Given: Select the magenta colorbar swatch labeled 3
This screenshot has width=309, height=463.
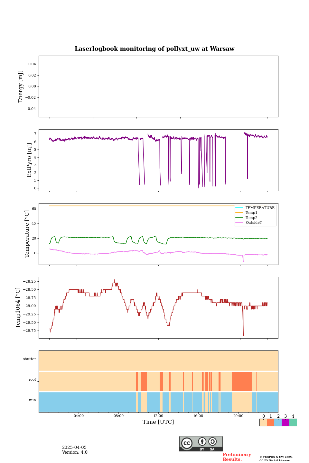Looking at the screenshot, I should tap(285, 422).
